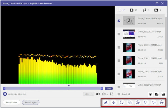Screen dimensions: 168x108
Task: Check the Video_250225224425.mp4 checkbox
Action: pyautogui.click(x=119, y=34)
